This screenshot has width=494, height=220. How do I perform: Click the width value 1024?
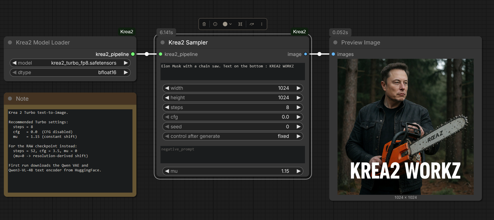pos(283,88)
